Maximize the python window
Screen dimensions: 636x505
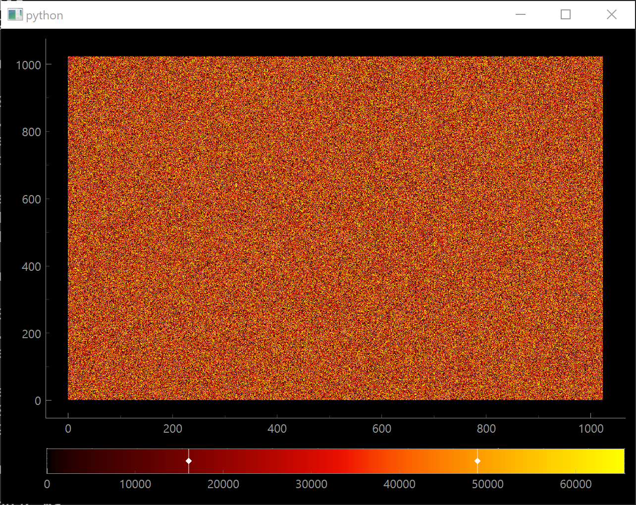(566, 14)
